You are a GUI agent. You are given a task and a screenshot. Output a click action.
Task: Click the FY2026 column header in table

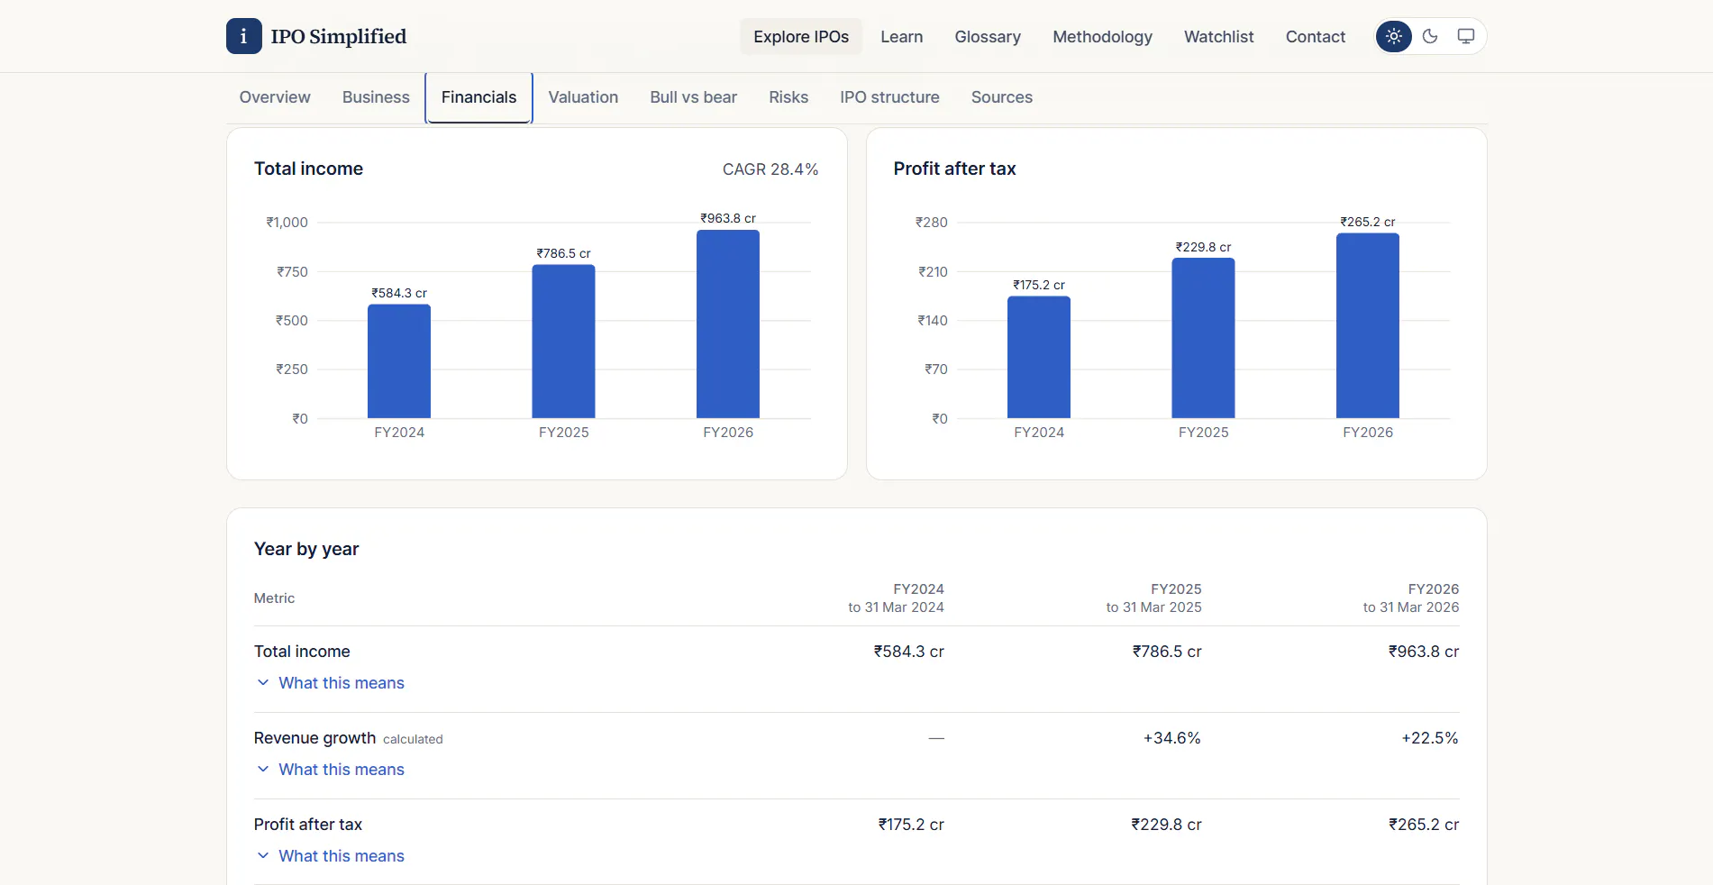click(1411, 598)
